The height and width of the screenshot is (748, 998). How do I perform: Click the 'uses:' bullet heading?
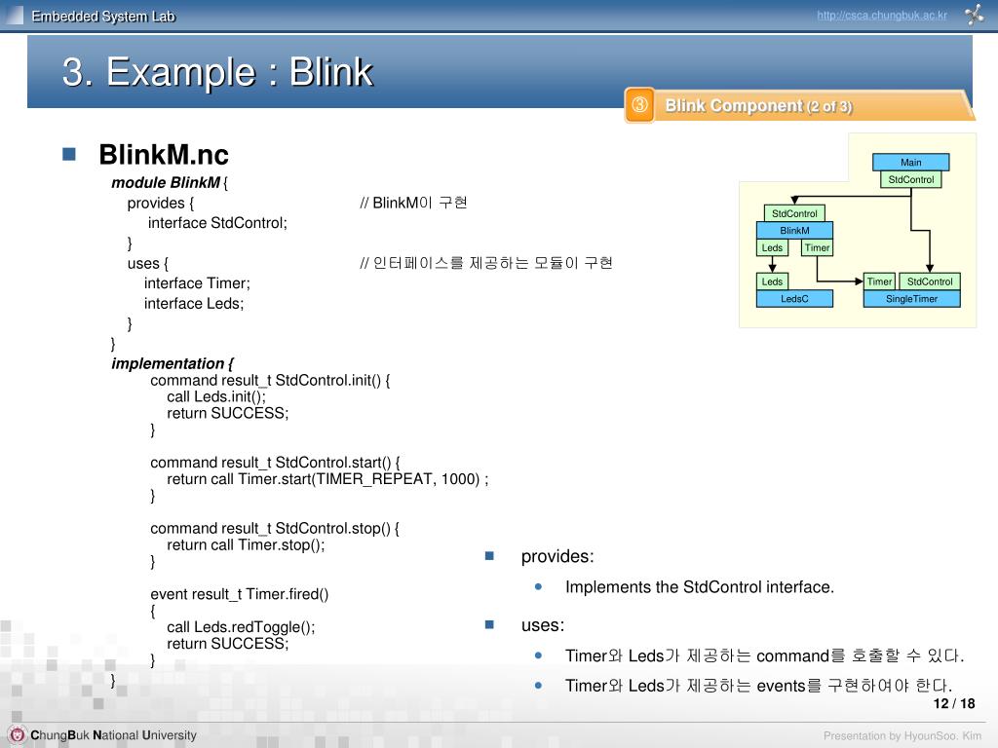[x=542, y=625]
